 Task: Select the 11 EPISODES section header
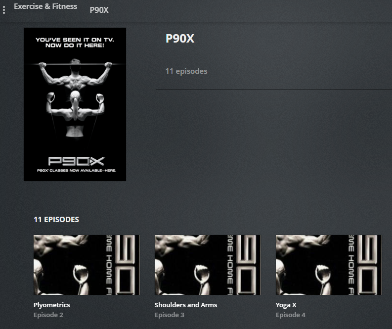tap(56, 220)
